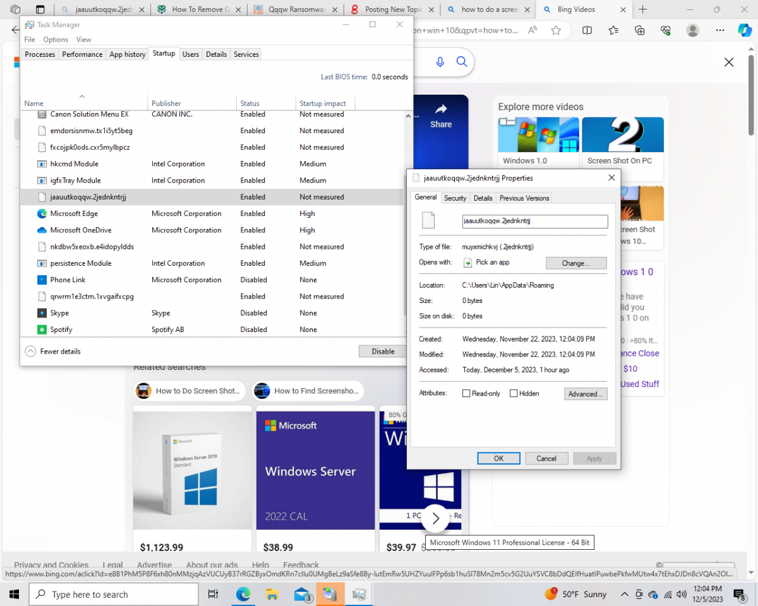This screenshot has width=758, height=606.
Task: Open the Task Manager File menu
Action: [x=30, y=39]
